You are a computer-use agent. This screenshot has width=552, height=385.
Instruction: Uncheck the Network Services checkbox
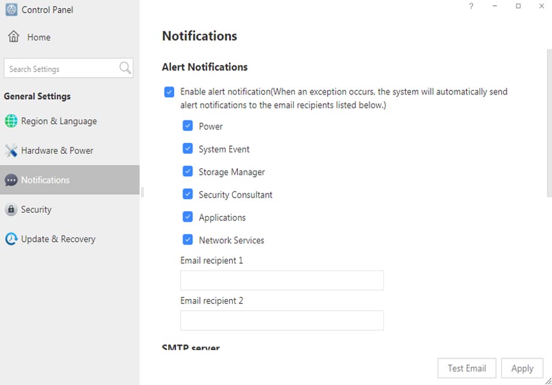[188, 240]
